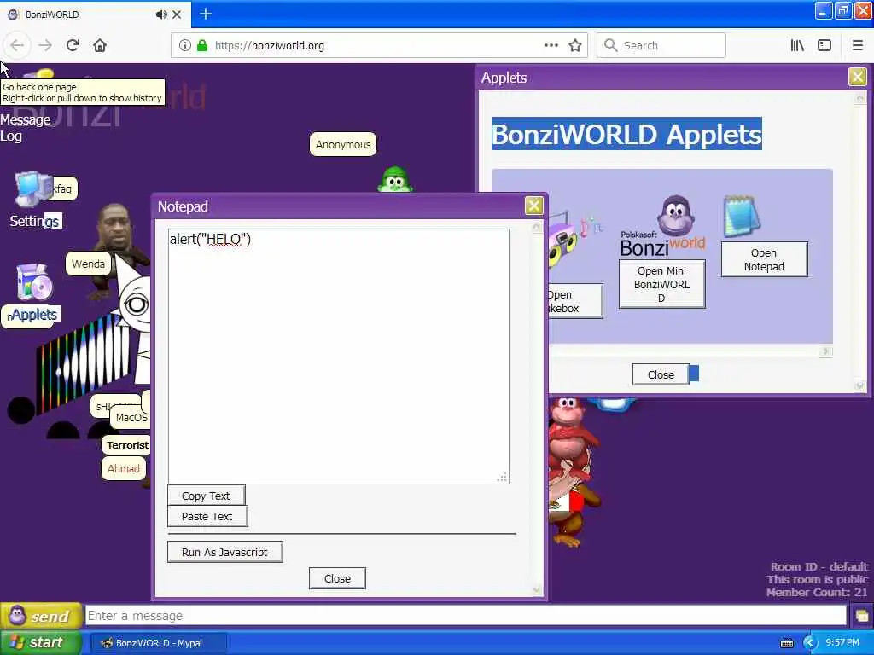The width and height of the screenshot is (874, 655).
Task: Click the send button with Bonzi icon
Action: click(x=42, y=616)
